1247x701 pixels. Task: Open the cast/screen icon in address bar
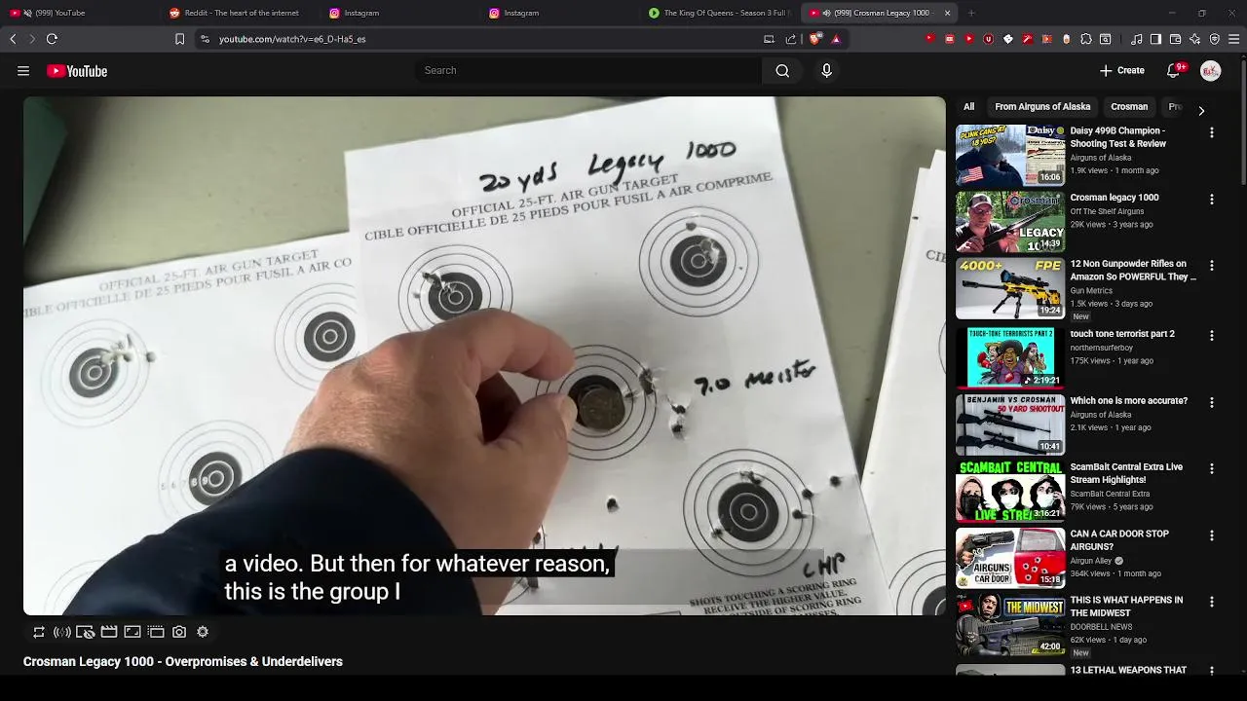point(769,39)
